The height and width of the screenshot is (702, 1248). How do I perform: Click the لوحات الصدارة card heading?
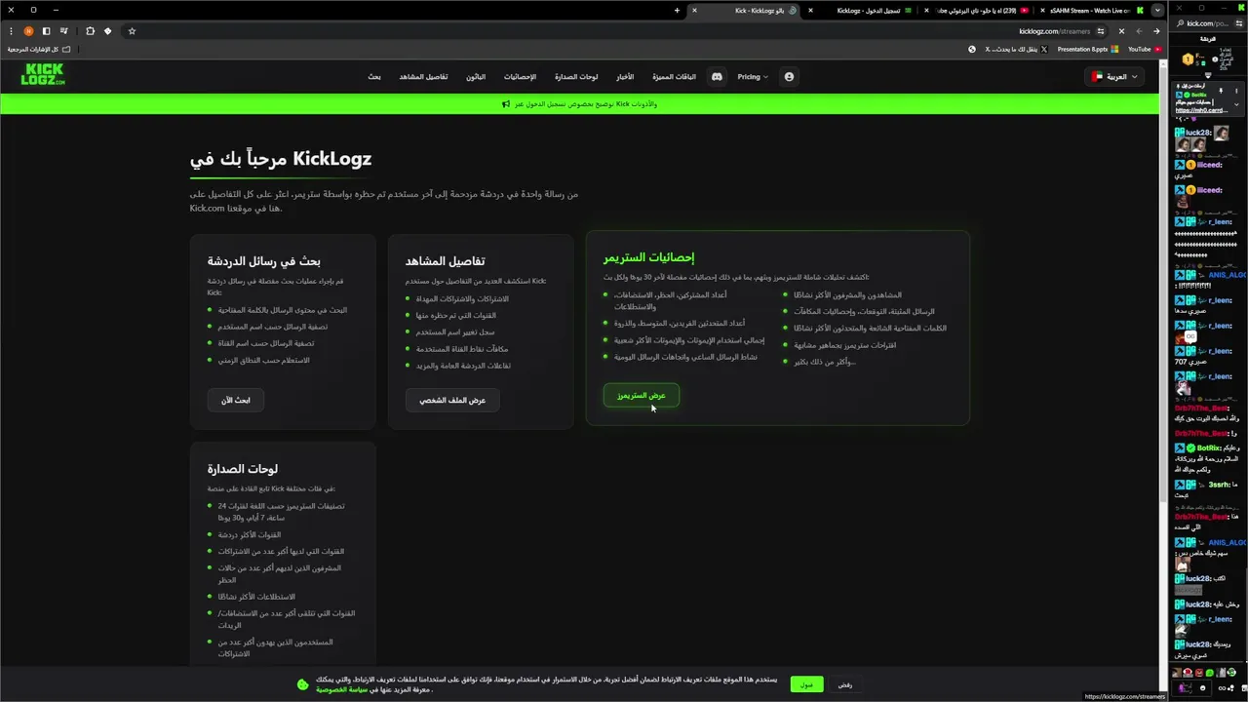point(243,469)
